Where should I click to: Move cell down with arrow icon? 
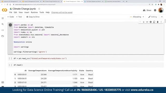click(x=143, y=22)
